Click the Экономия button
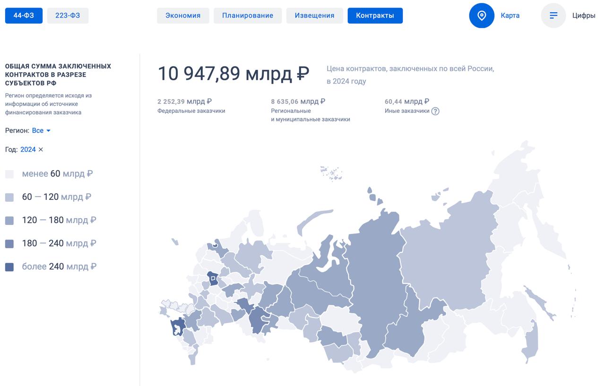The width and height of the screenshot is (605, 386). (x=183, y=15)
